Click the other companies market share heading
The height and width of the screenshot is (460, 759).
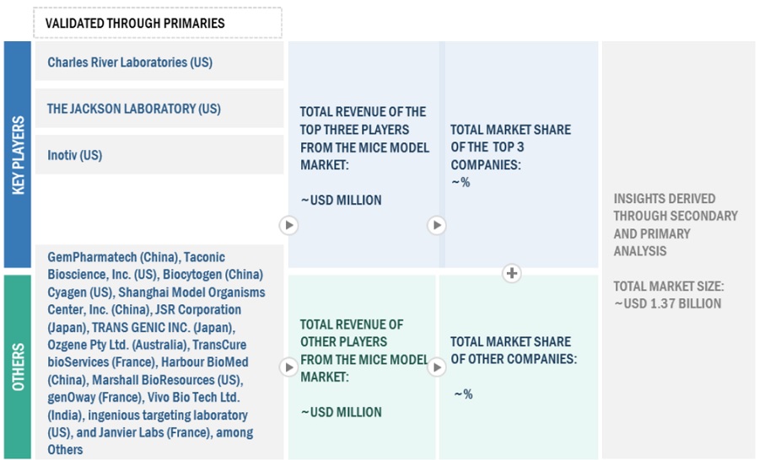pyautogui.click(x=513, y=350)
